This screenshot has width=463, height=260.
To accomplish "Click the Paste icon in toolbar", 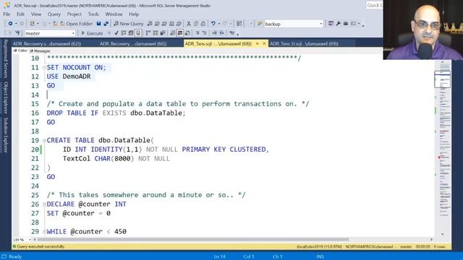I will [203, 24].
